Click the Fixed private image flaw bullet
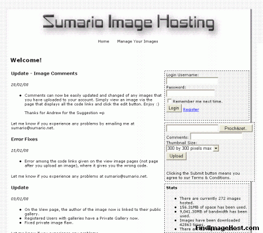Screen dimensions: 263x233 coord(49,223)
